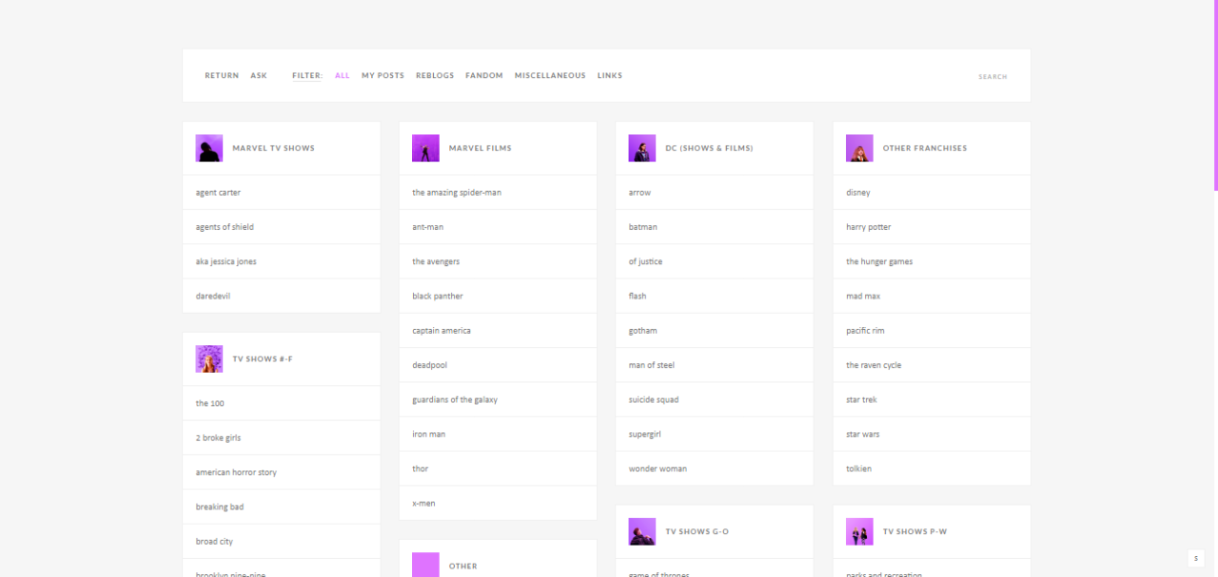Click the Marvel Films thumbnail icon

425,148
